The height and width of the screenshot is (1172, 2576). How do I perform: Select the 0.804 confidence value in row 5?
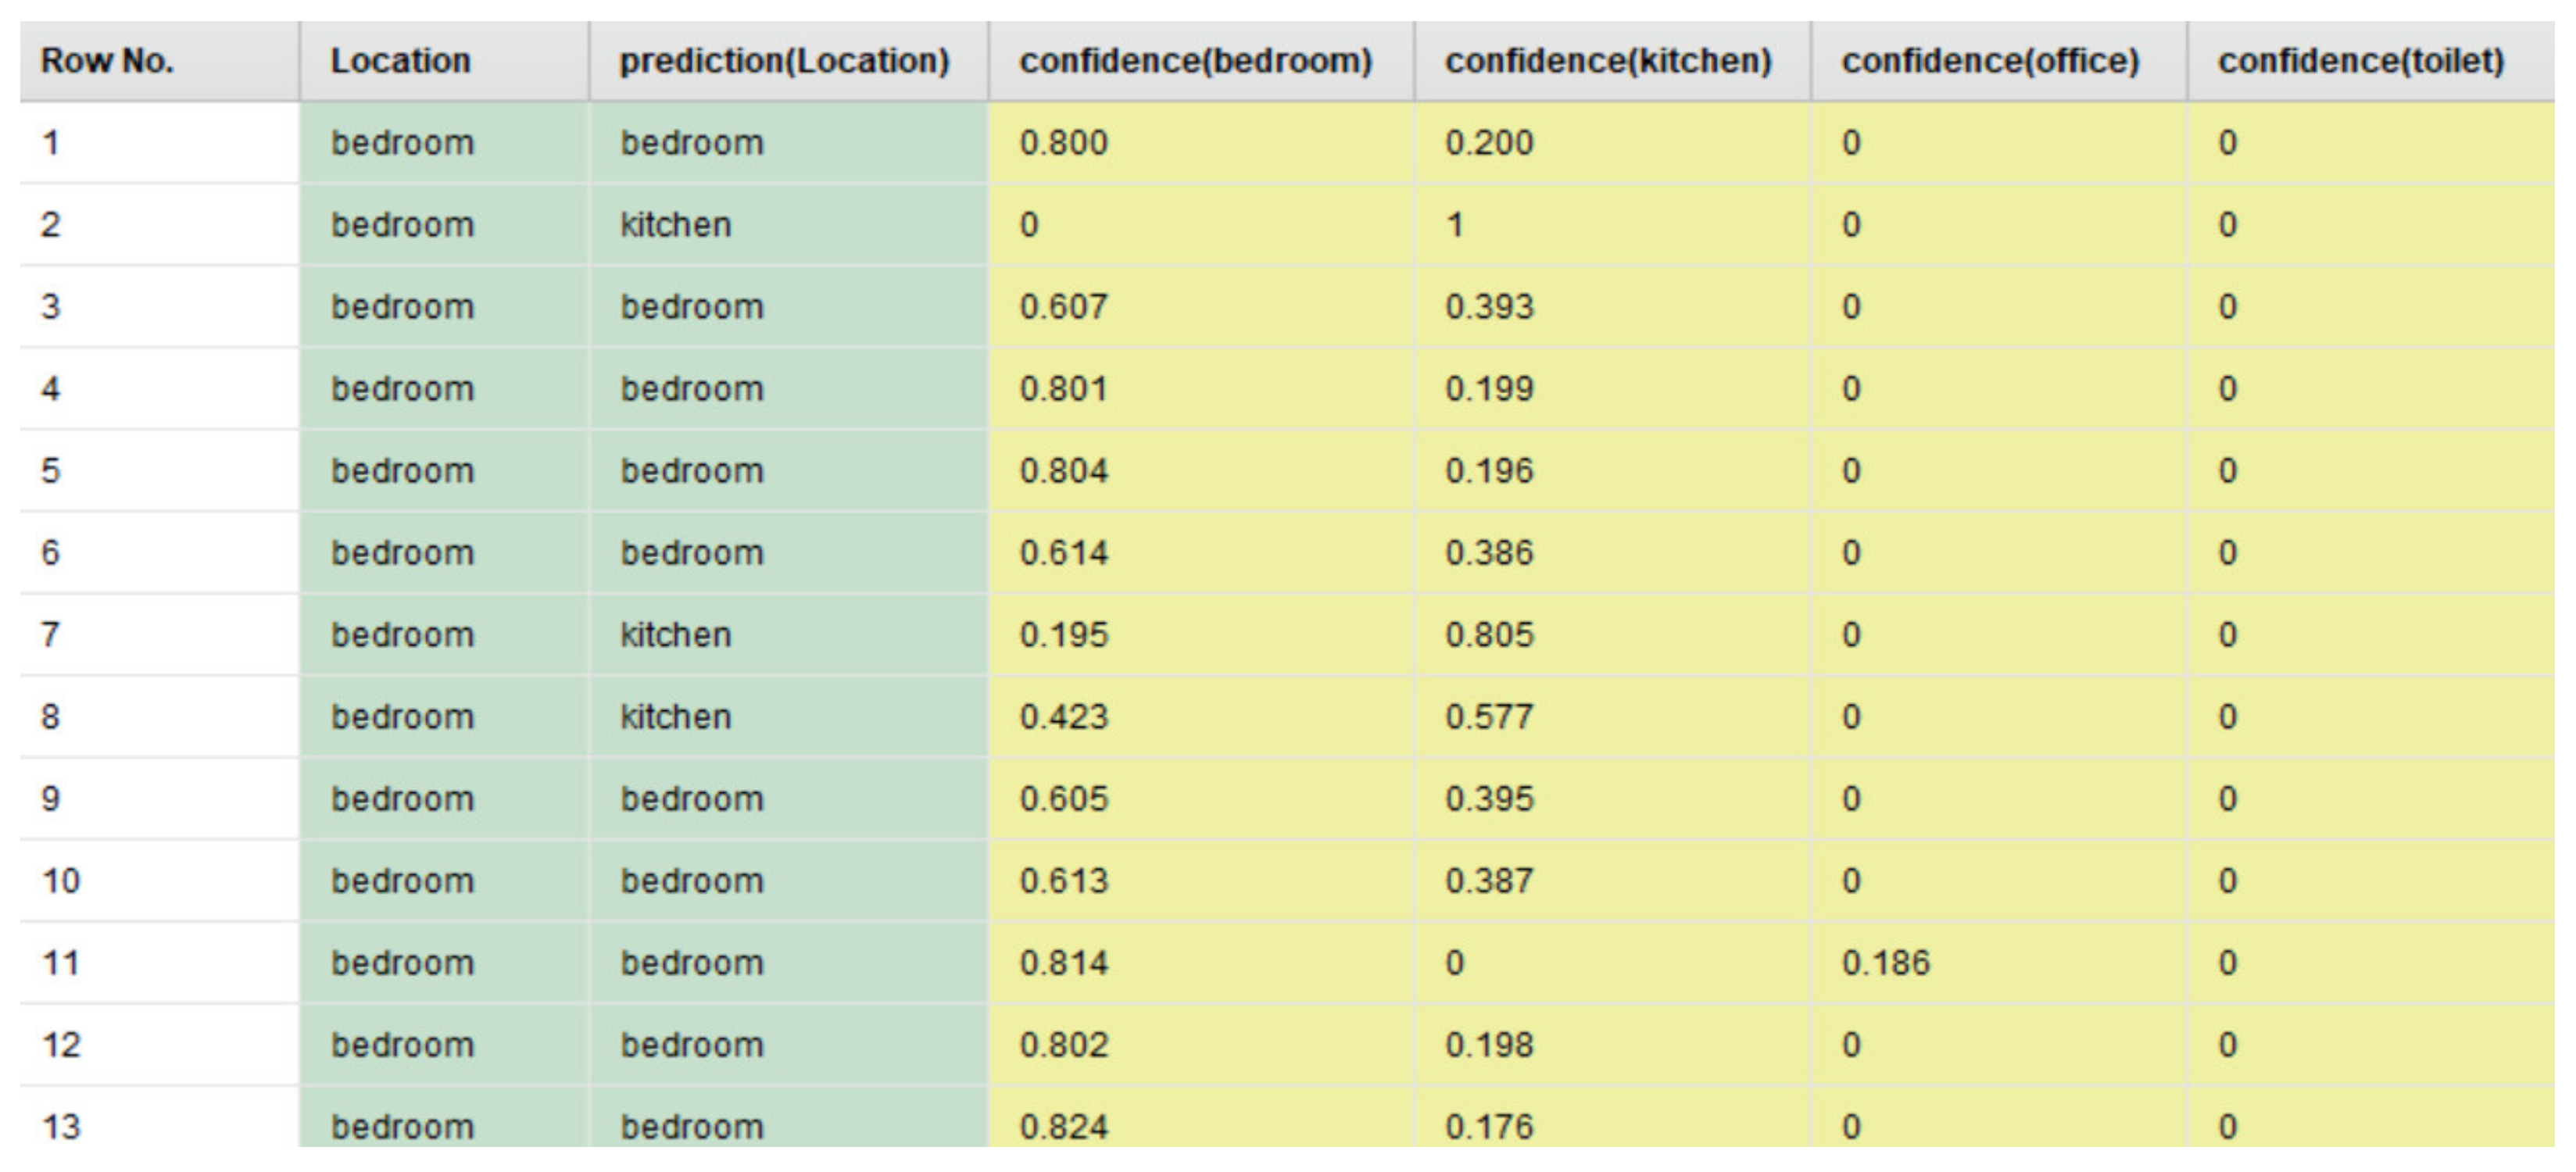coord(1063,471)
